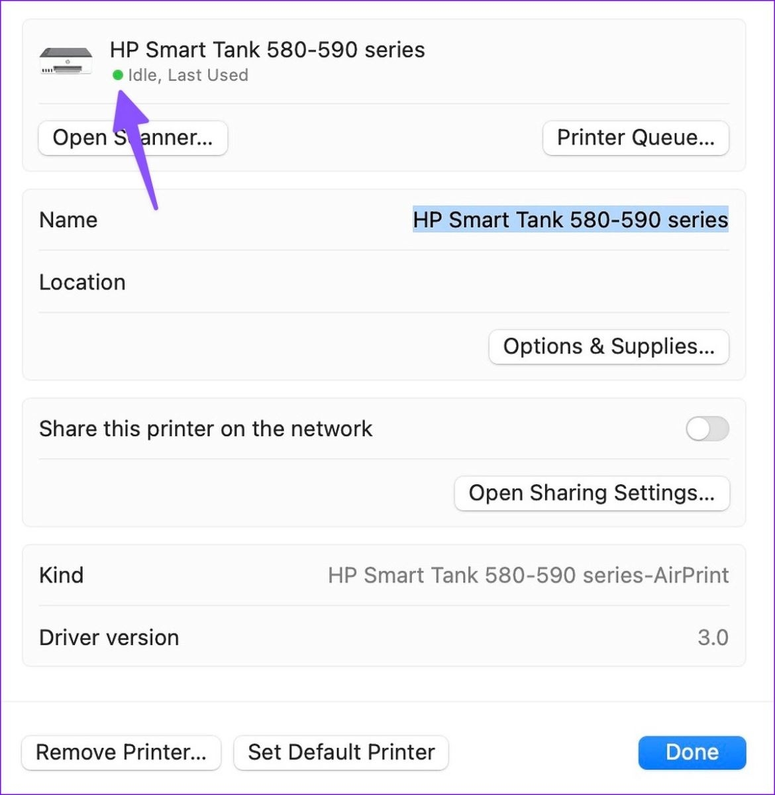This screenshot has width=775, height=795.
Task: Click the HP printer thumbnail icon
Action: click(x=66, y=61)
